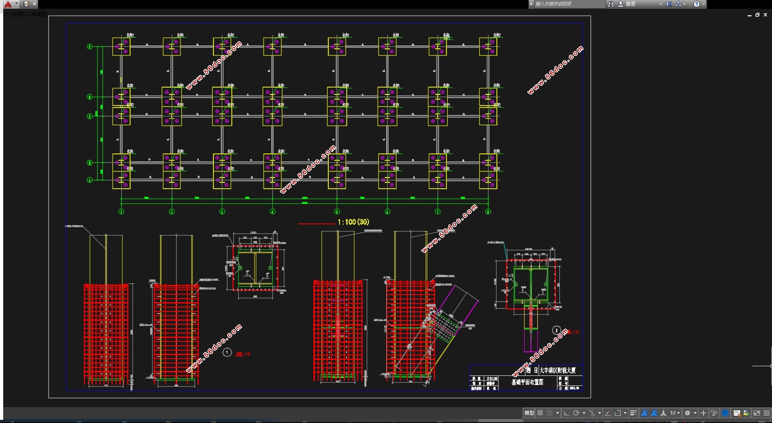
Task: Toggle automatic annotation scale icon
Action: click(654, 413)
